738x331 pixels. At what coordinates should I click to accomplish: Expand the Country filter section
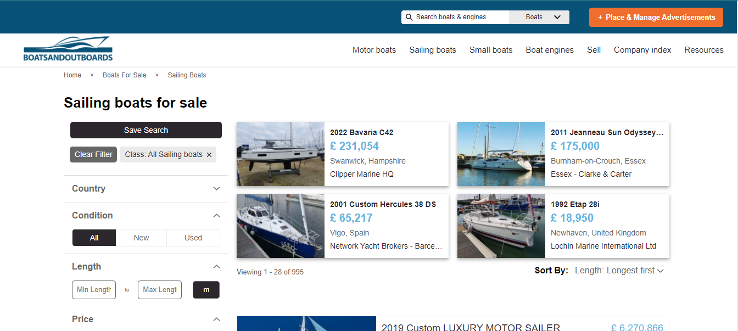(x=146, y=188)
